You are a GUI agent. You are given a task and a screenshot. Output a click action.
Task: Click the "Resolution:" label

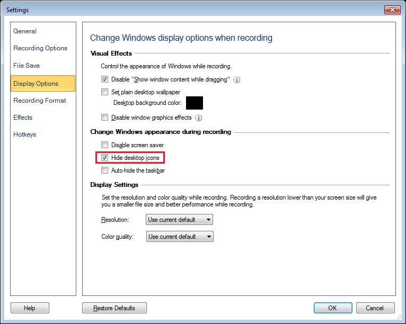tap(115, 220)
